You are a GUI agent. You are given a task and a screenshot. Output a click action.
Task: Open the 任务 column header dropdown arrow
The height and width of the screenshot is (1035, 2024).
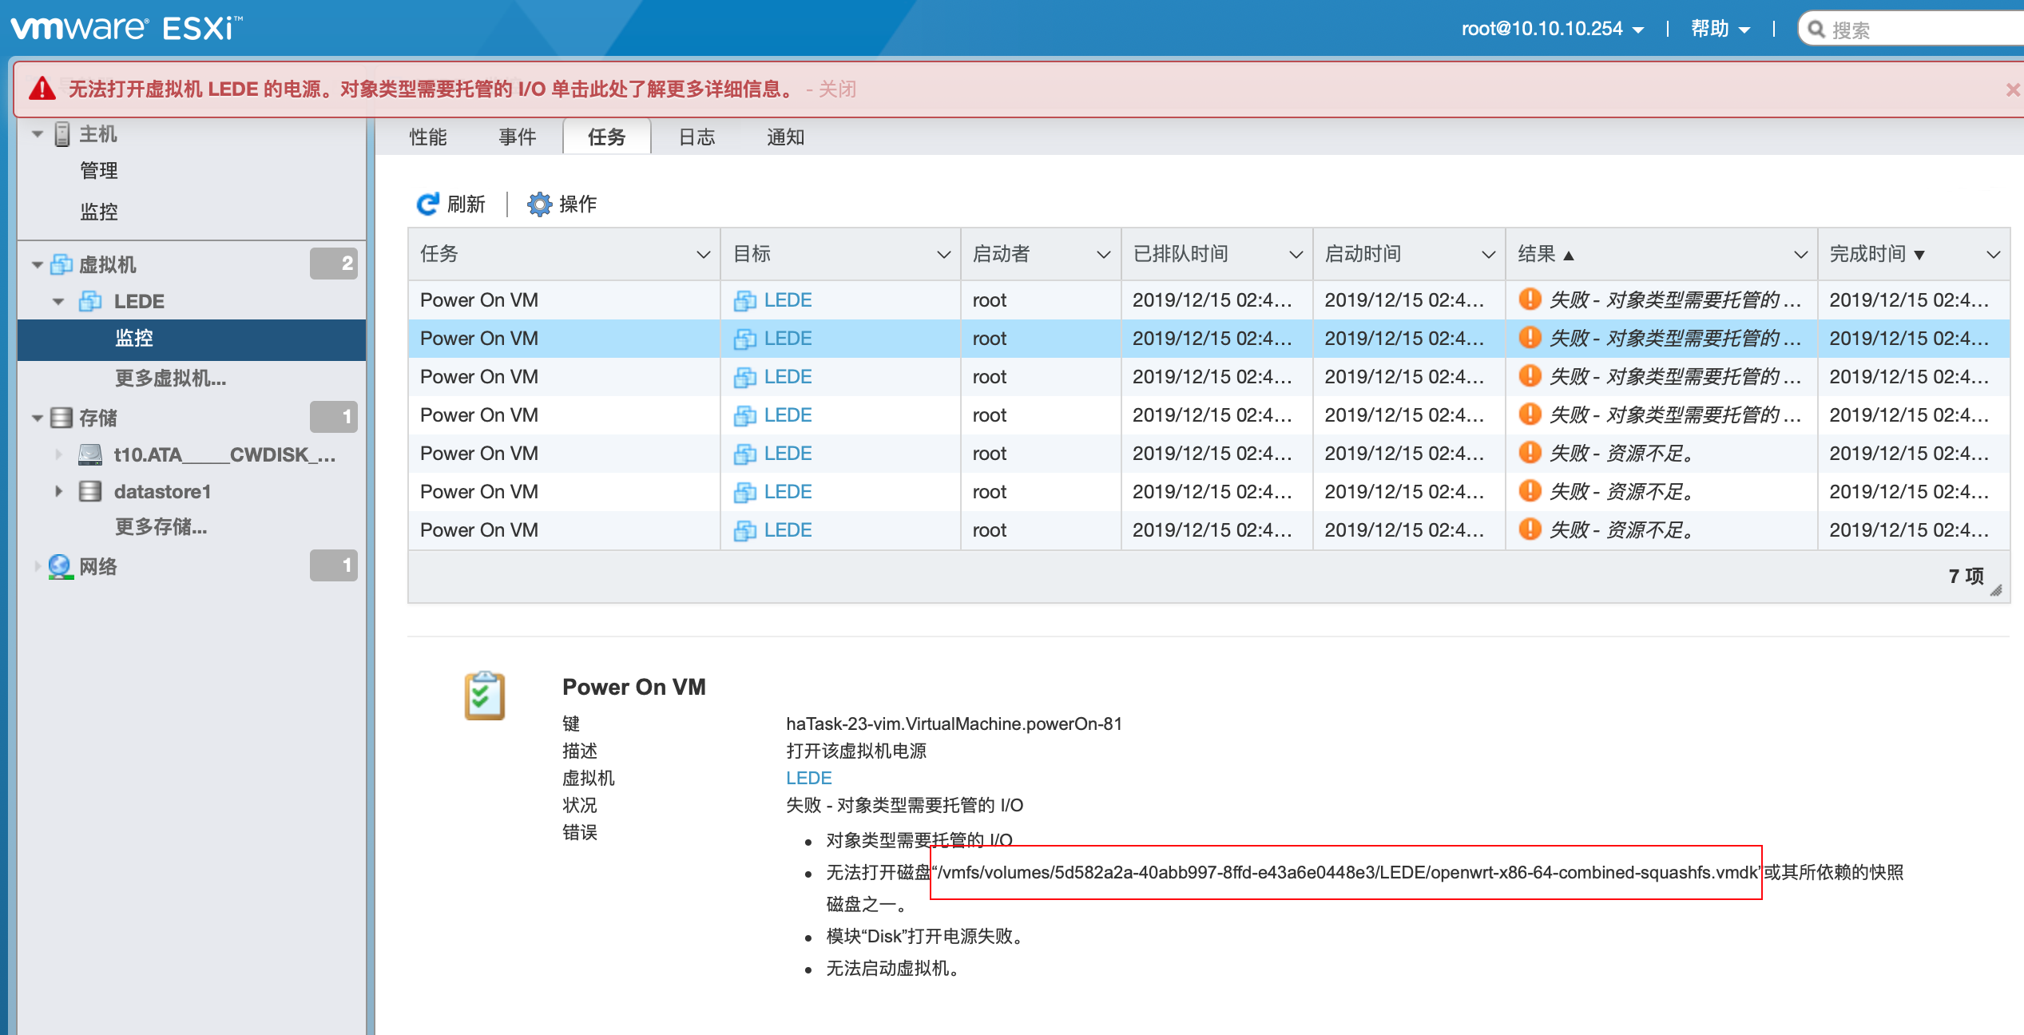point(704,255)
